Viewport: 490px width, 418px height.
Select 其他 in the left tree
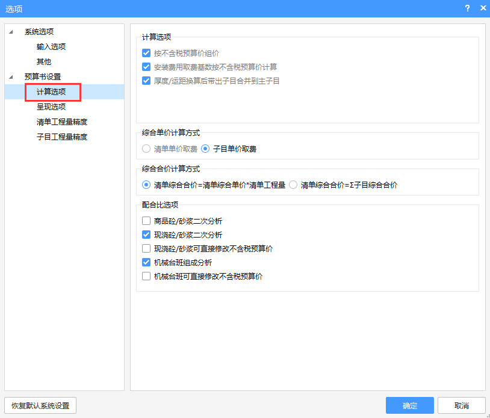[x=44, y=62]
